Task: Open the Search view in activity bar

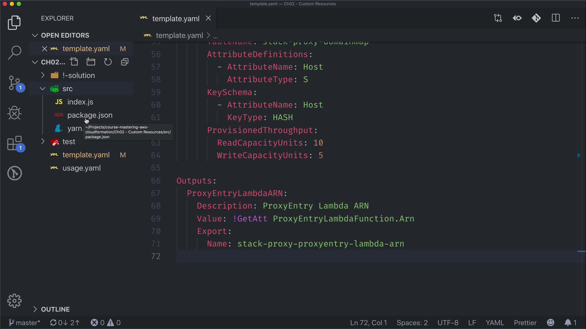Action: pyautogui.click(x=14, y=52)
